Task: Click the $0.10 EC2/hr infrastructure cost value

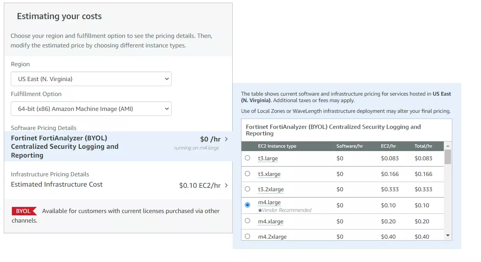Action: coord(200,186)
